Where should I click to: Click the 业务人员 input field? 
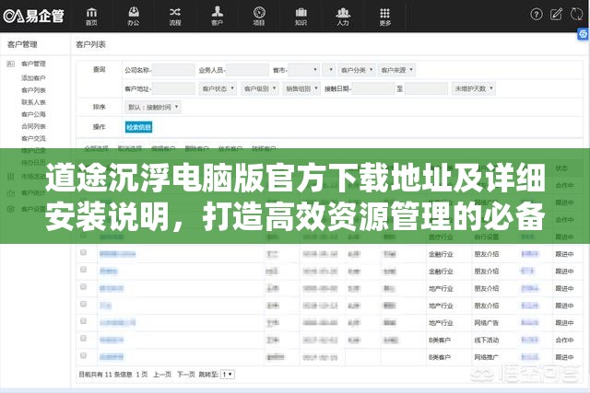(247, 70)
